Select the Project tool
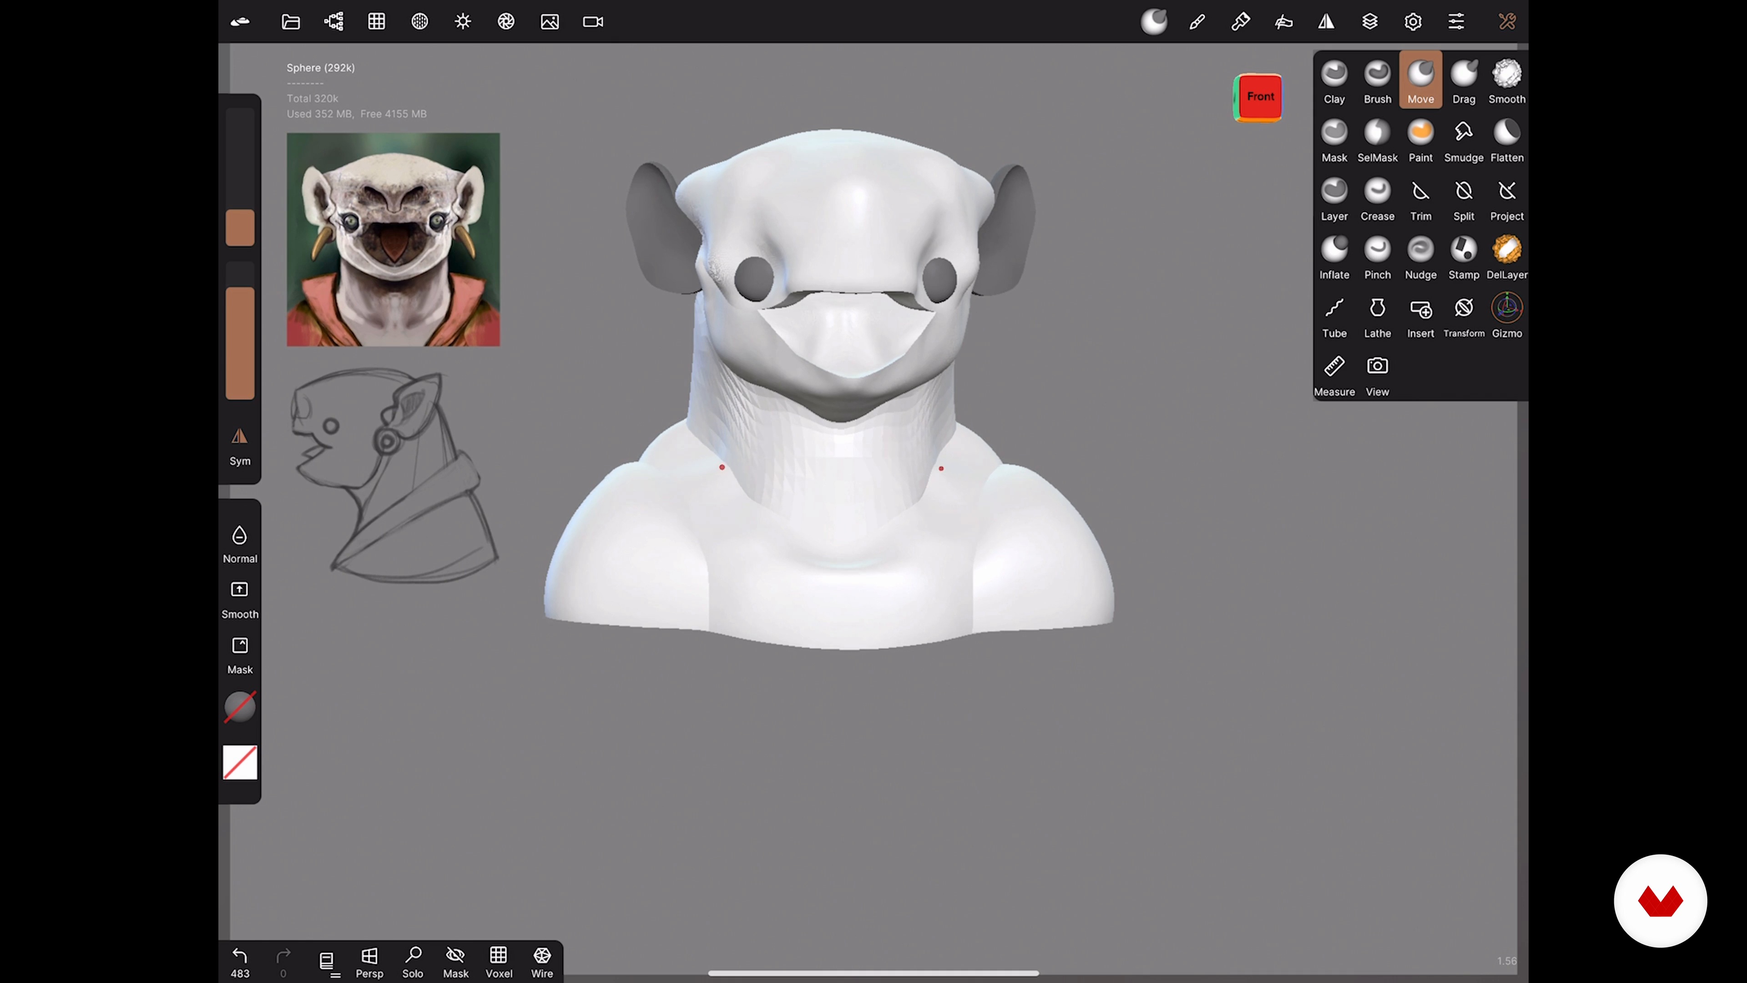This screenshot has width=1747, height=983. [1507, 199]
